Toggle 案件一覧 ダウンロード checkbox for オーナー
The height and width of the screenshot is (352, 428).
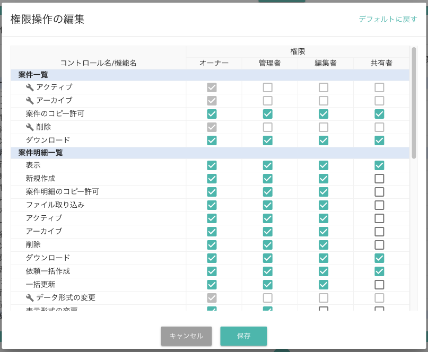(212, 140)
